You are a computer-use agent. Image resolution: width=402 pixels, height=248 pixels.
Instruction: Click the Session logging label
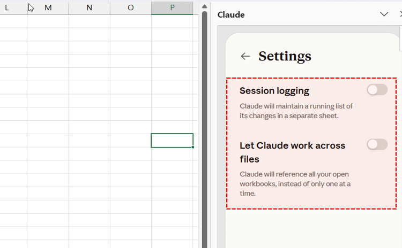click(x=274, y=91)
